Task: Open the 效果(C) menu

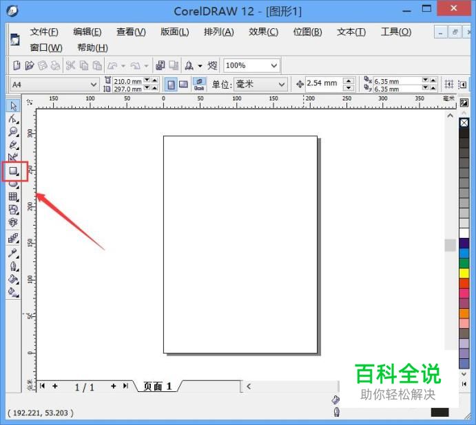Action: point(263,32)
